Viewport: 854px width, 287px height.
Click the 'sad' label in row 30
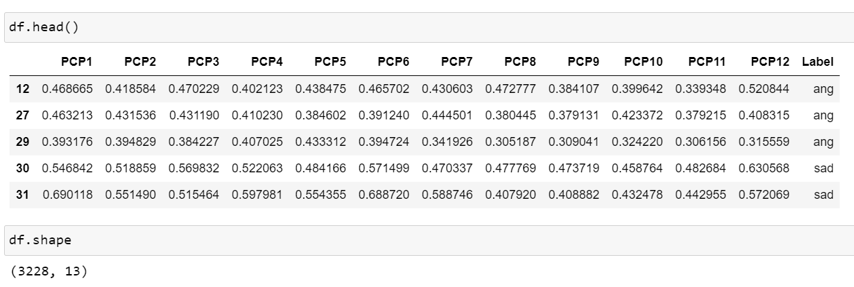point(823,168)
